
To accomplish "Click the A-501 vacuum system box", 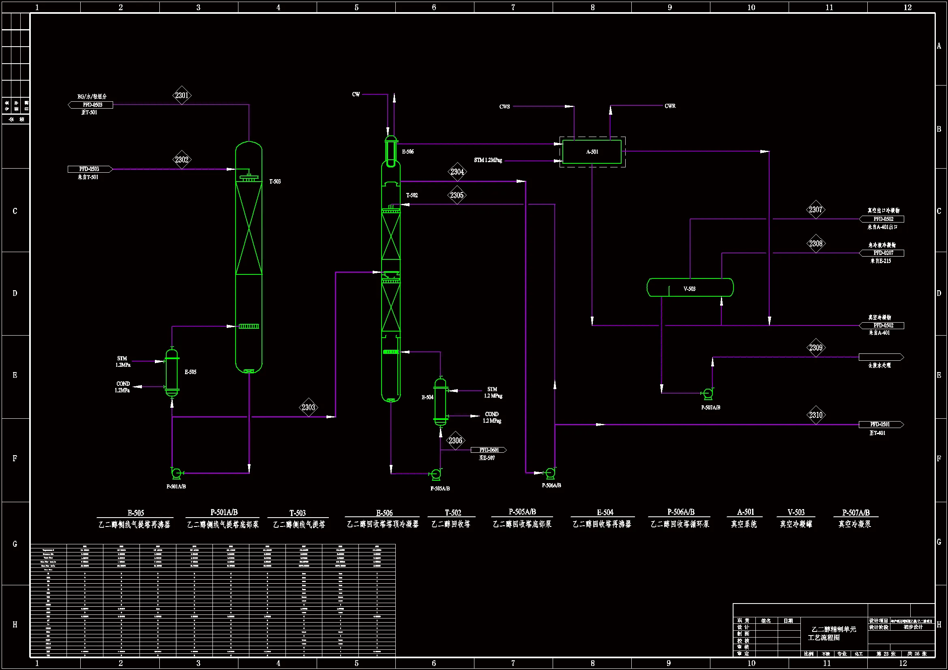I will pyautogui.click(x=592, y=152).
